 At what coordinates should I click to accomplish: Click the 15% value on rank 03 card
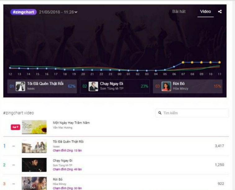pyautogui.click(x=217, y=86)
